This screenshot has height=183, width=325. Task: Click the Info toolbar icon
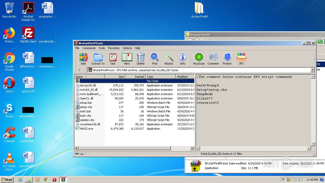tap(183, 59)
